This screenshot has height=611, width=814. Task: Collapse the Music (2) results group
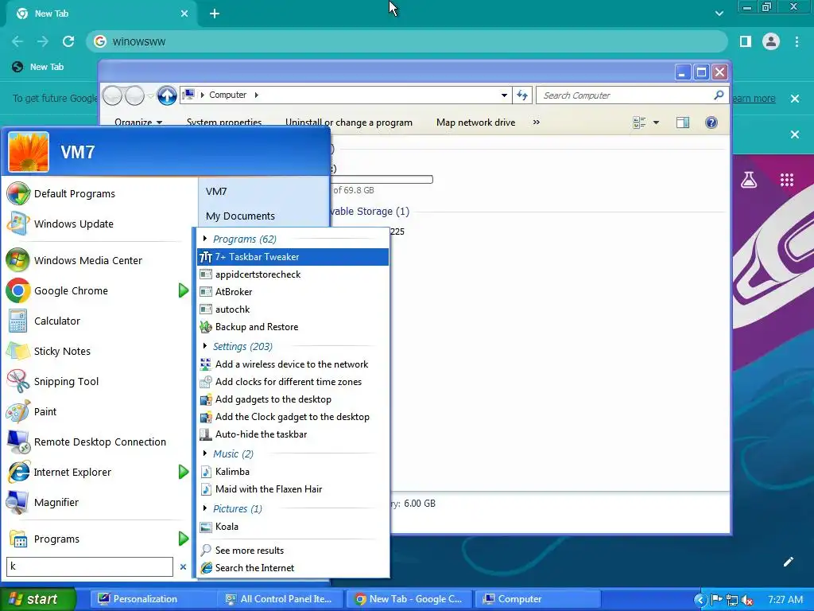coord(204,453)
